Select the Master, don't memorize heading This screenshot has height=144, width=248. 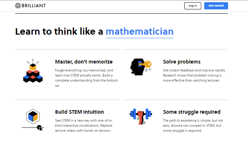point(84,62)
